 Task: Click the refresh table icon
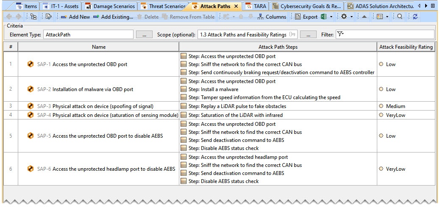pyautogui.click(x=415, y=17)
